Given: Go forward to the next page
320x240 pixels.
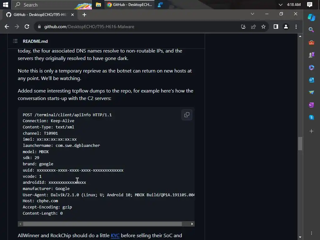Looking at the screenshot, I should [x=17, y=27].
